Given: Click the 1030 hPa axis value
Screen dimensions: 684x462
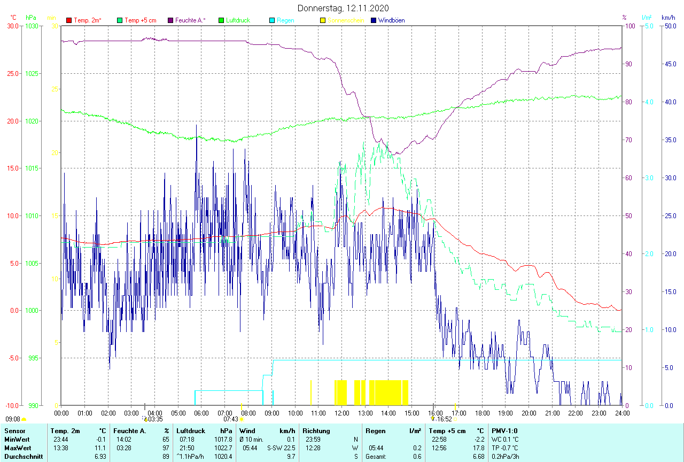Looking at the screenshot, I should tap(32, 26).
